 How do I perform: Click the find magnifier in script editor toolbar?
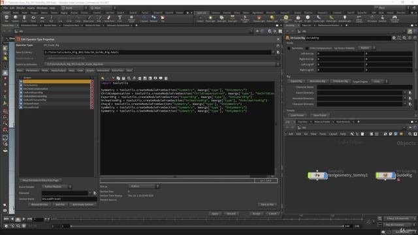(129, 78)
